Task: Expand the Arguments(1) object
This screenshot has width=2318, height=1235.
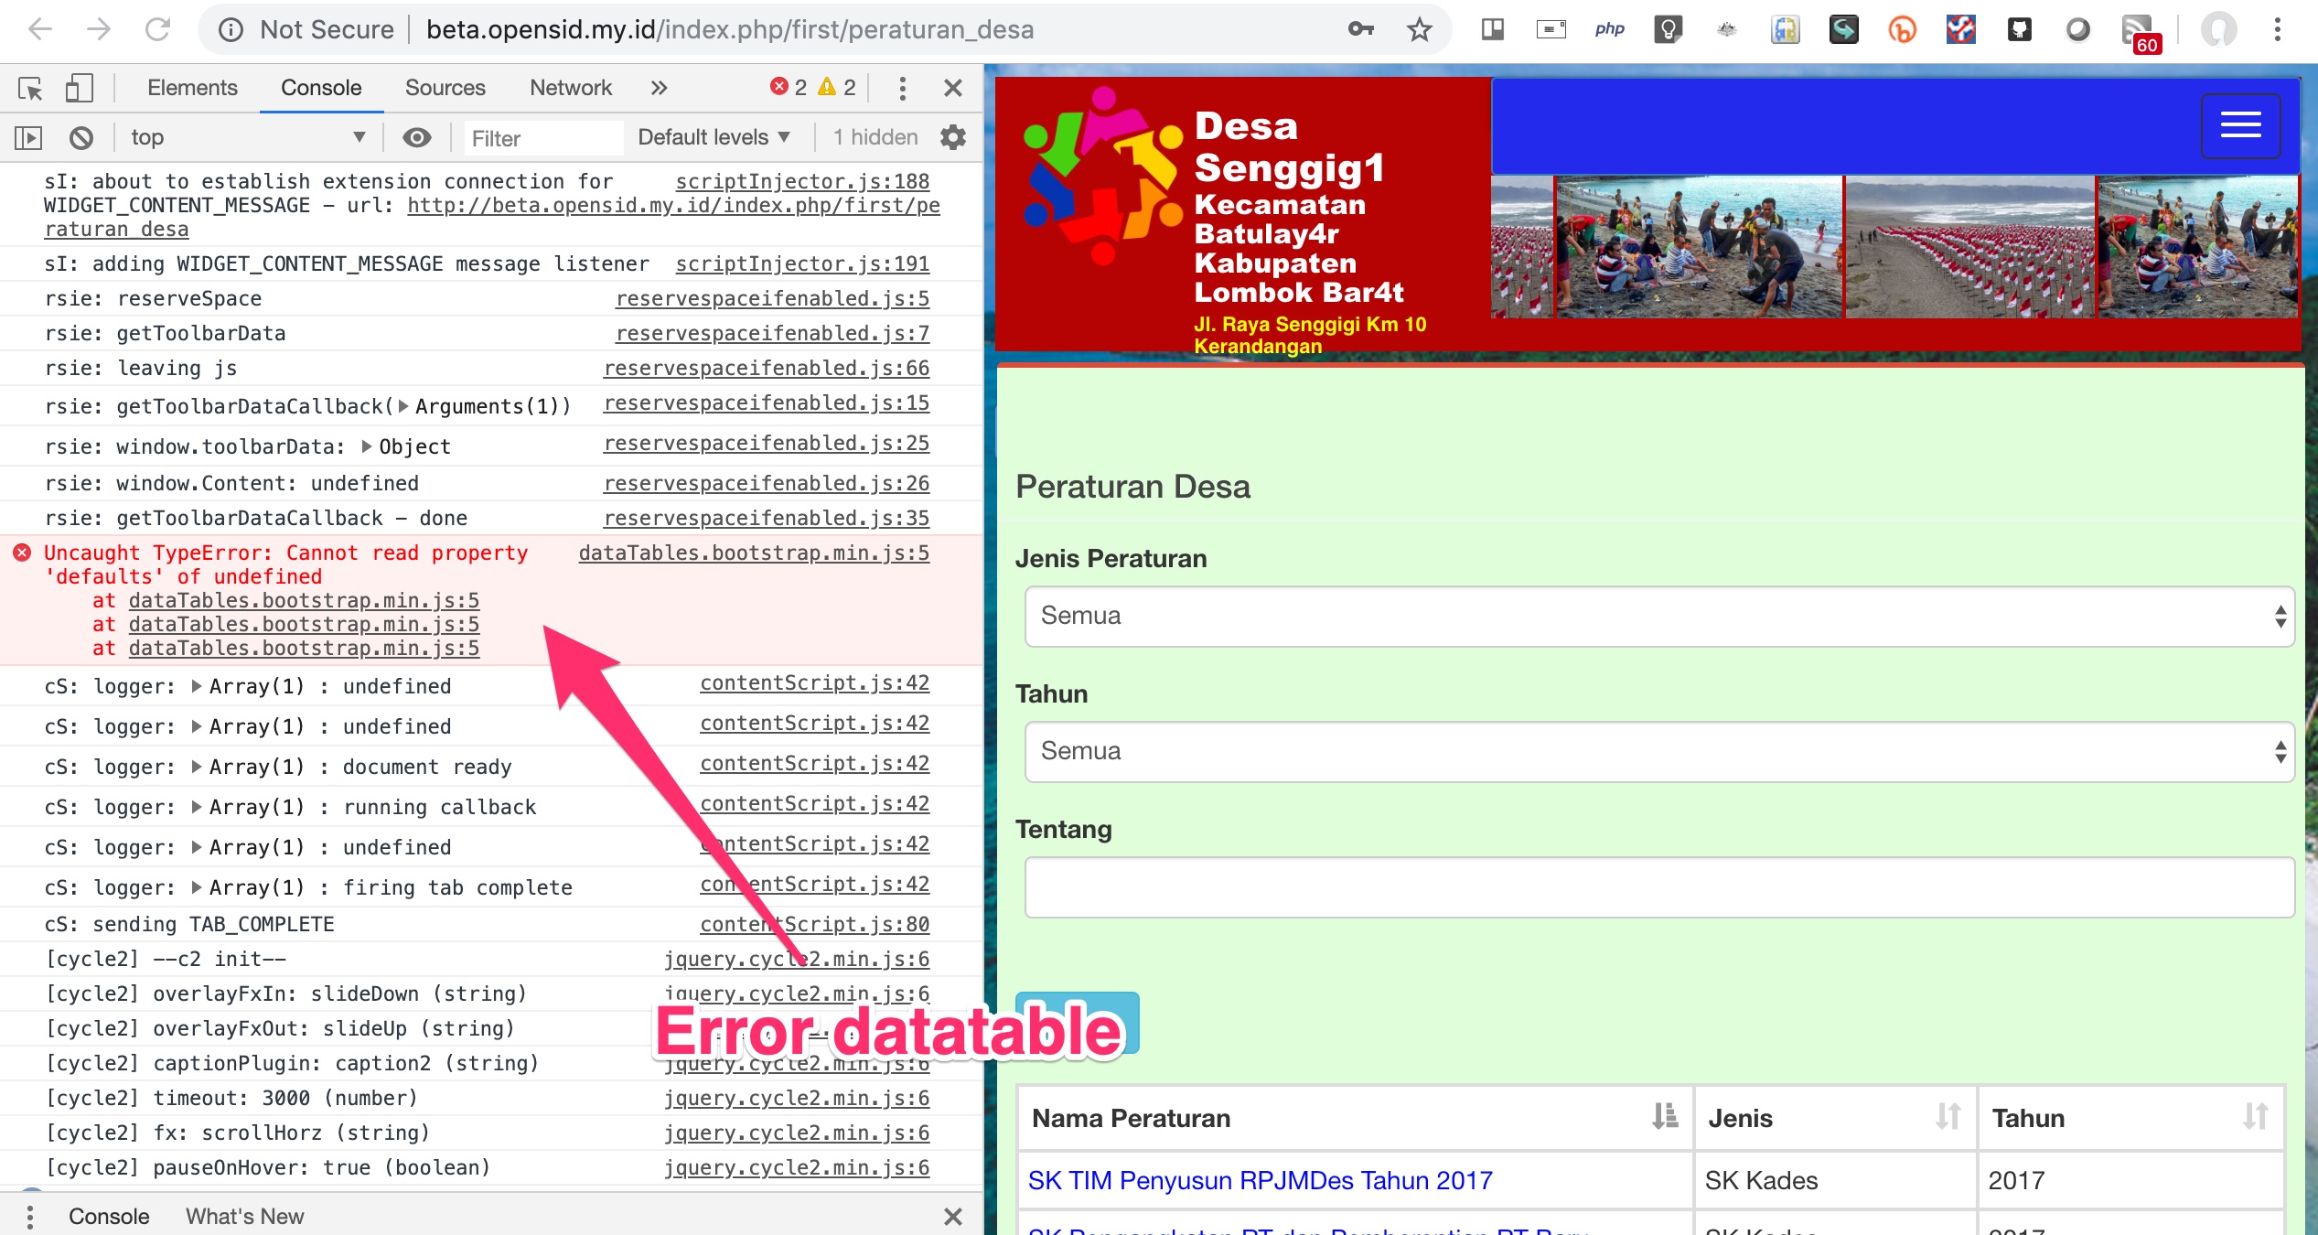Action: [x=403, y=406]
